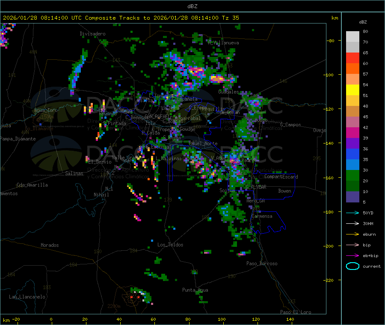This screenshot has width=385, height=325.
Task: Click the 'Agua_Toro' map label
Action: [x=46, y=110]
